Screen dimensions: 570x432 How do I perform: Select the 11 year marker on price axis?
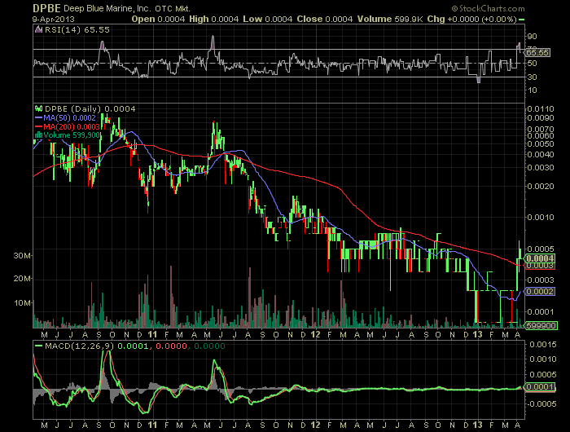pos(152,334)
